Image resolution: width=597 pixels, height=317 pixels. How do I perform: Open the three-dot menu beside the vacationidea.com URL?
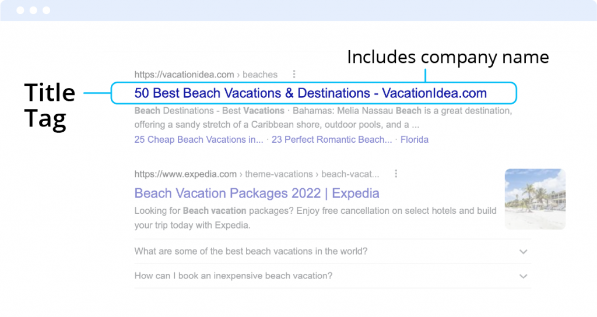(x=294, y=75)
